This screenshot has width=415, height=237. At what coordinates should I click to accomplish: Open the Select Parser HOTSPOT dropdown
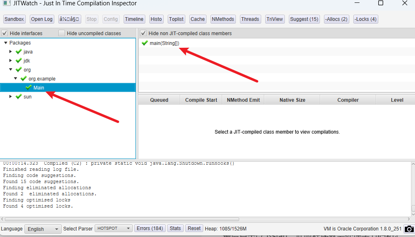coord(113,228)
